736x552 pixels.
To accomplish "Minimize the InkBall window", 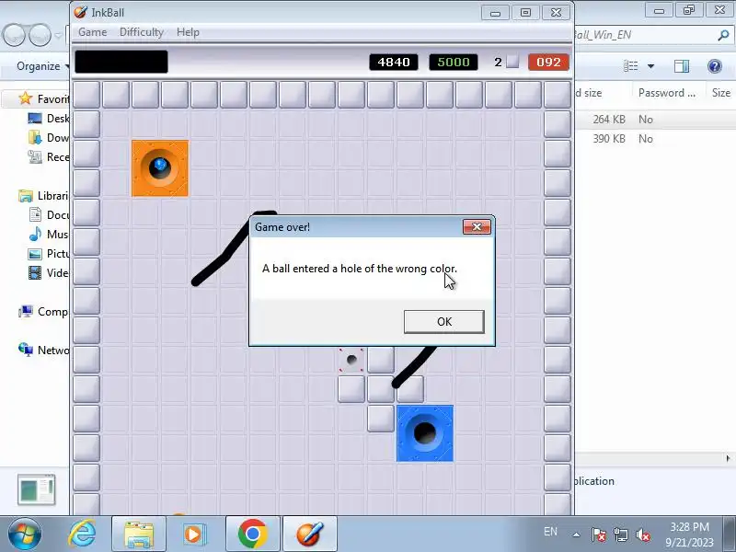I will point(495,13).
